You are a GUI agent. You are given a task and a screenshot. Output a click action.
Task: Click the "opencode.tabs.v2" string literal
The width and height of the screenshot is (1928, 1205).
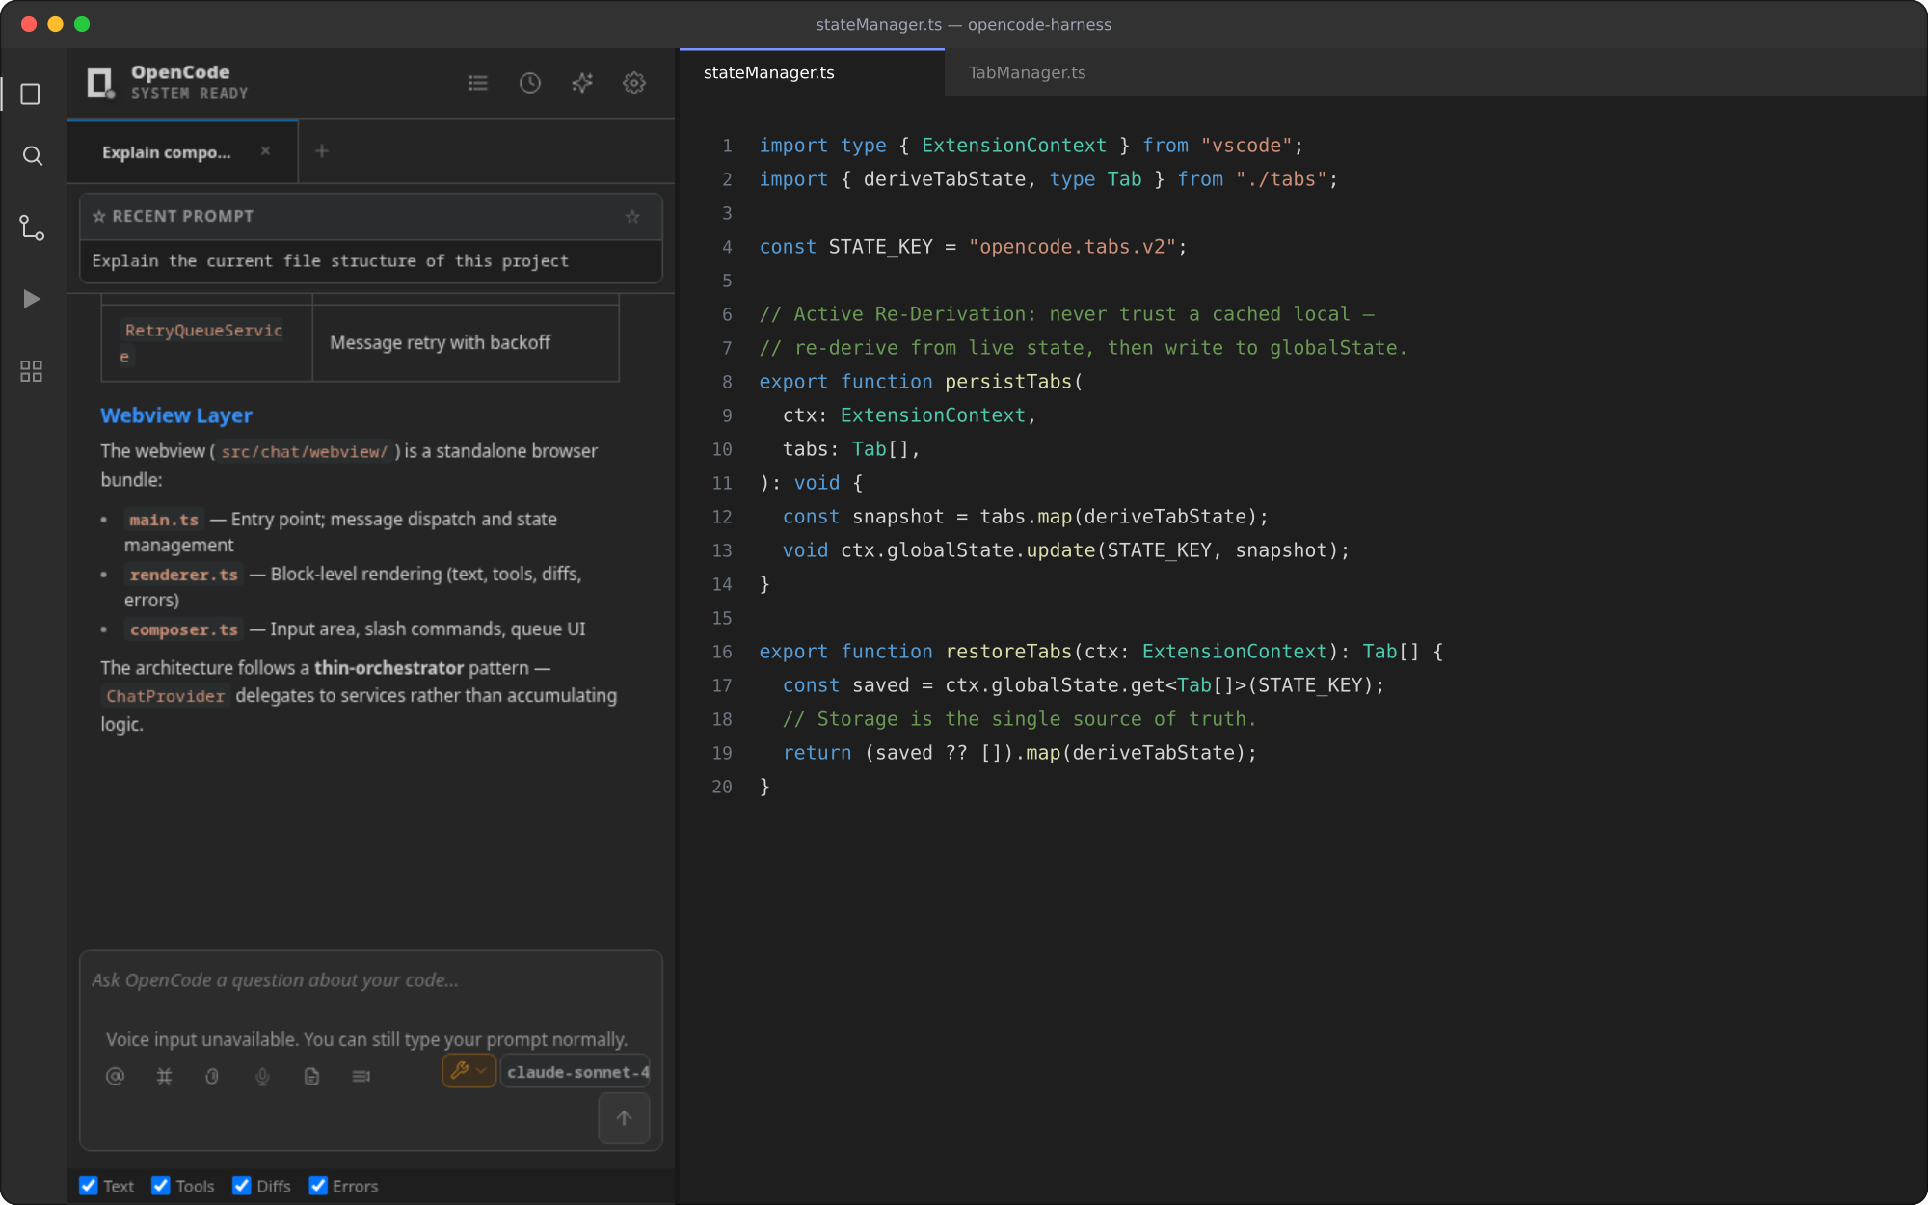(1072, 247)
